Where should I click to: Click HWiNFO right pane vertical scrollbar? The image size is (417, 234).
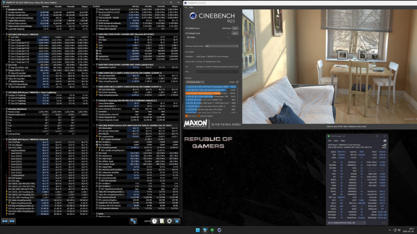[x=181, y=87]
